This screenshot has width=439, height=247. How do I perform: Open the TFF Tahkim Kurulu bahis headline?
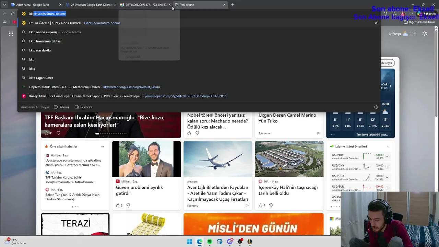(70, 180)
